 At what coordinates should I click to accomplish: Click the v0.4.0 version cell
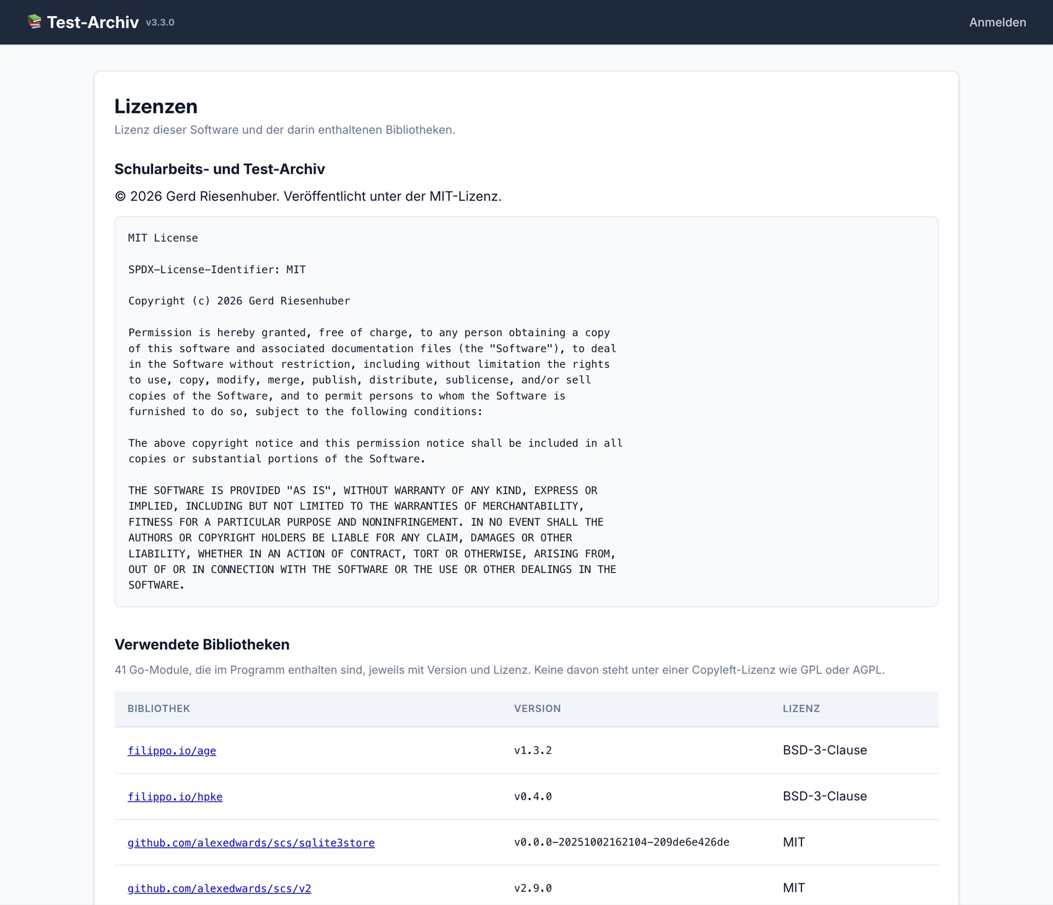coord(533,797)
